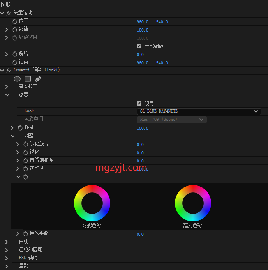Click the 色彩平衡 value 0.0

click(140, 234)
